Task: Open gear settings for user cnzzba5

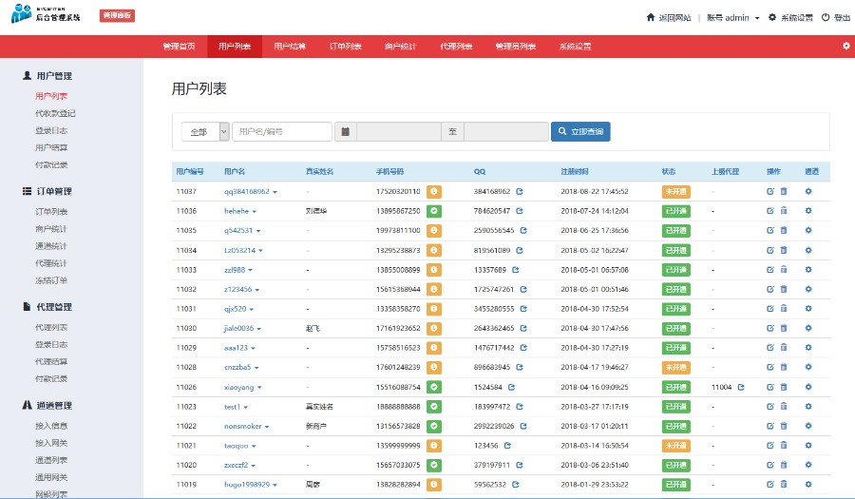Action: pyautogui.click(x=808, y=367)
